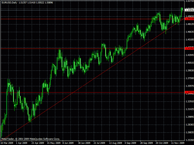Click the 1.28365 price axis label
Image resolution: width=194 pixels, height=145 pixels.
(x=190, y=125)
